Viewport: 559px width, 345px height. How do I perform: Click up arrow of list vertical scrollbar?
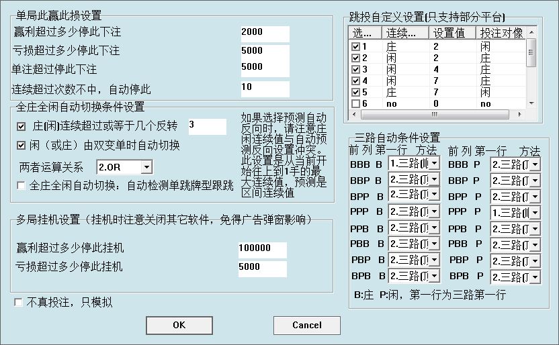pos(531,32)
